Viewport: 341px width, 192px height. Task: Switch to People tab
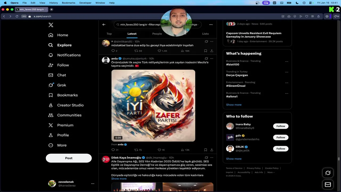[x=157, y=34]
